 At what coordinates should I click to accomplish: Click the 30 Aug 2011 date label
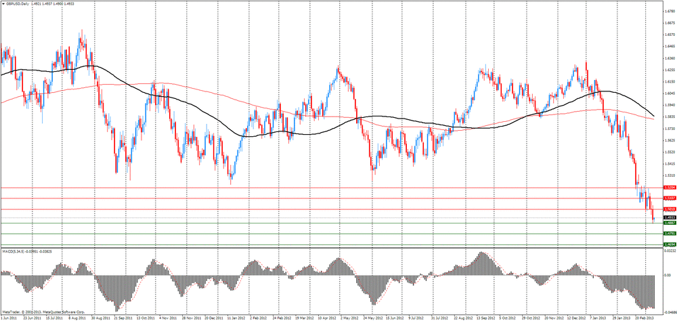(x=100, y=317)
